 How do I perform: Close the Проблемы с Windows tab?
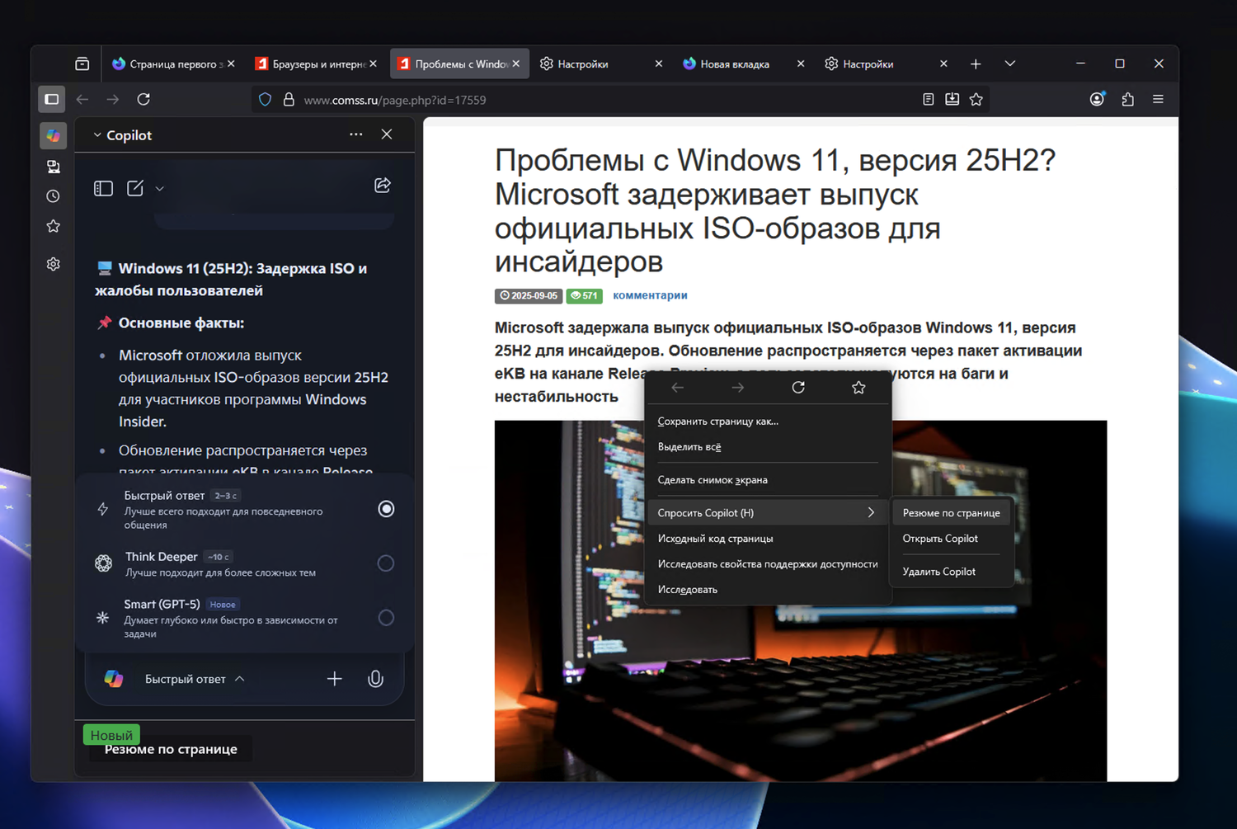(516, 64)
